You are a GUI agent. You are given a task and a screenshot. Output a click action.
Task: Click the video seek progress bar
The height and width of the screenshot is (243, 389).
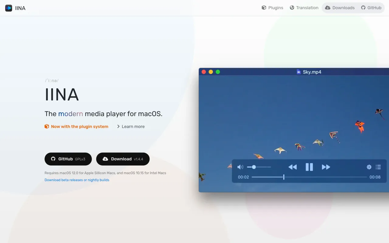tap(309, 177)
